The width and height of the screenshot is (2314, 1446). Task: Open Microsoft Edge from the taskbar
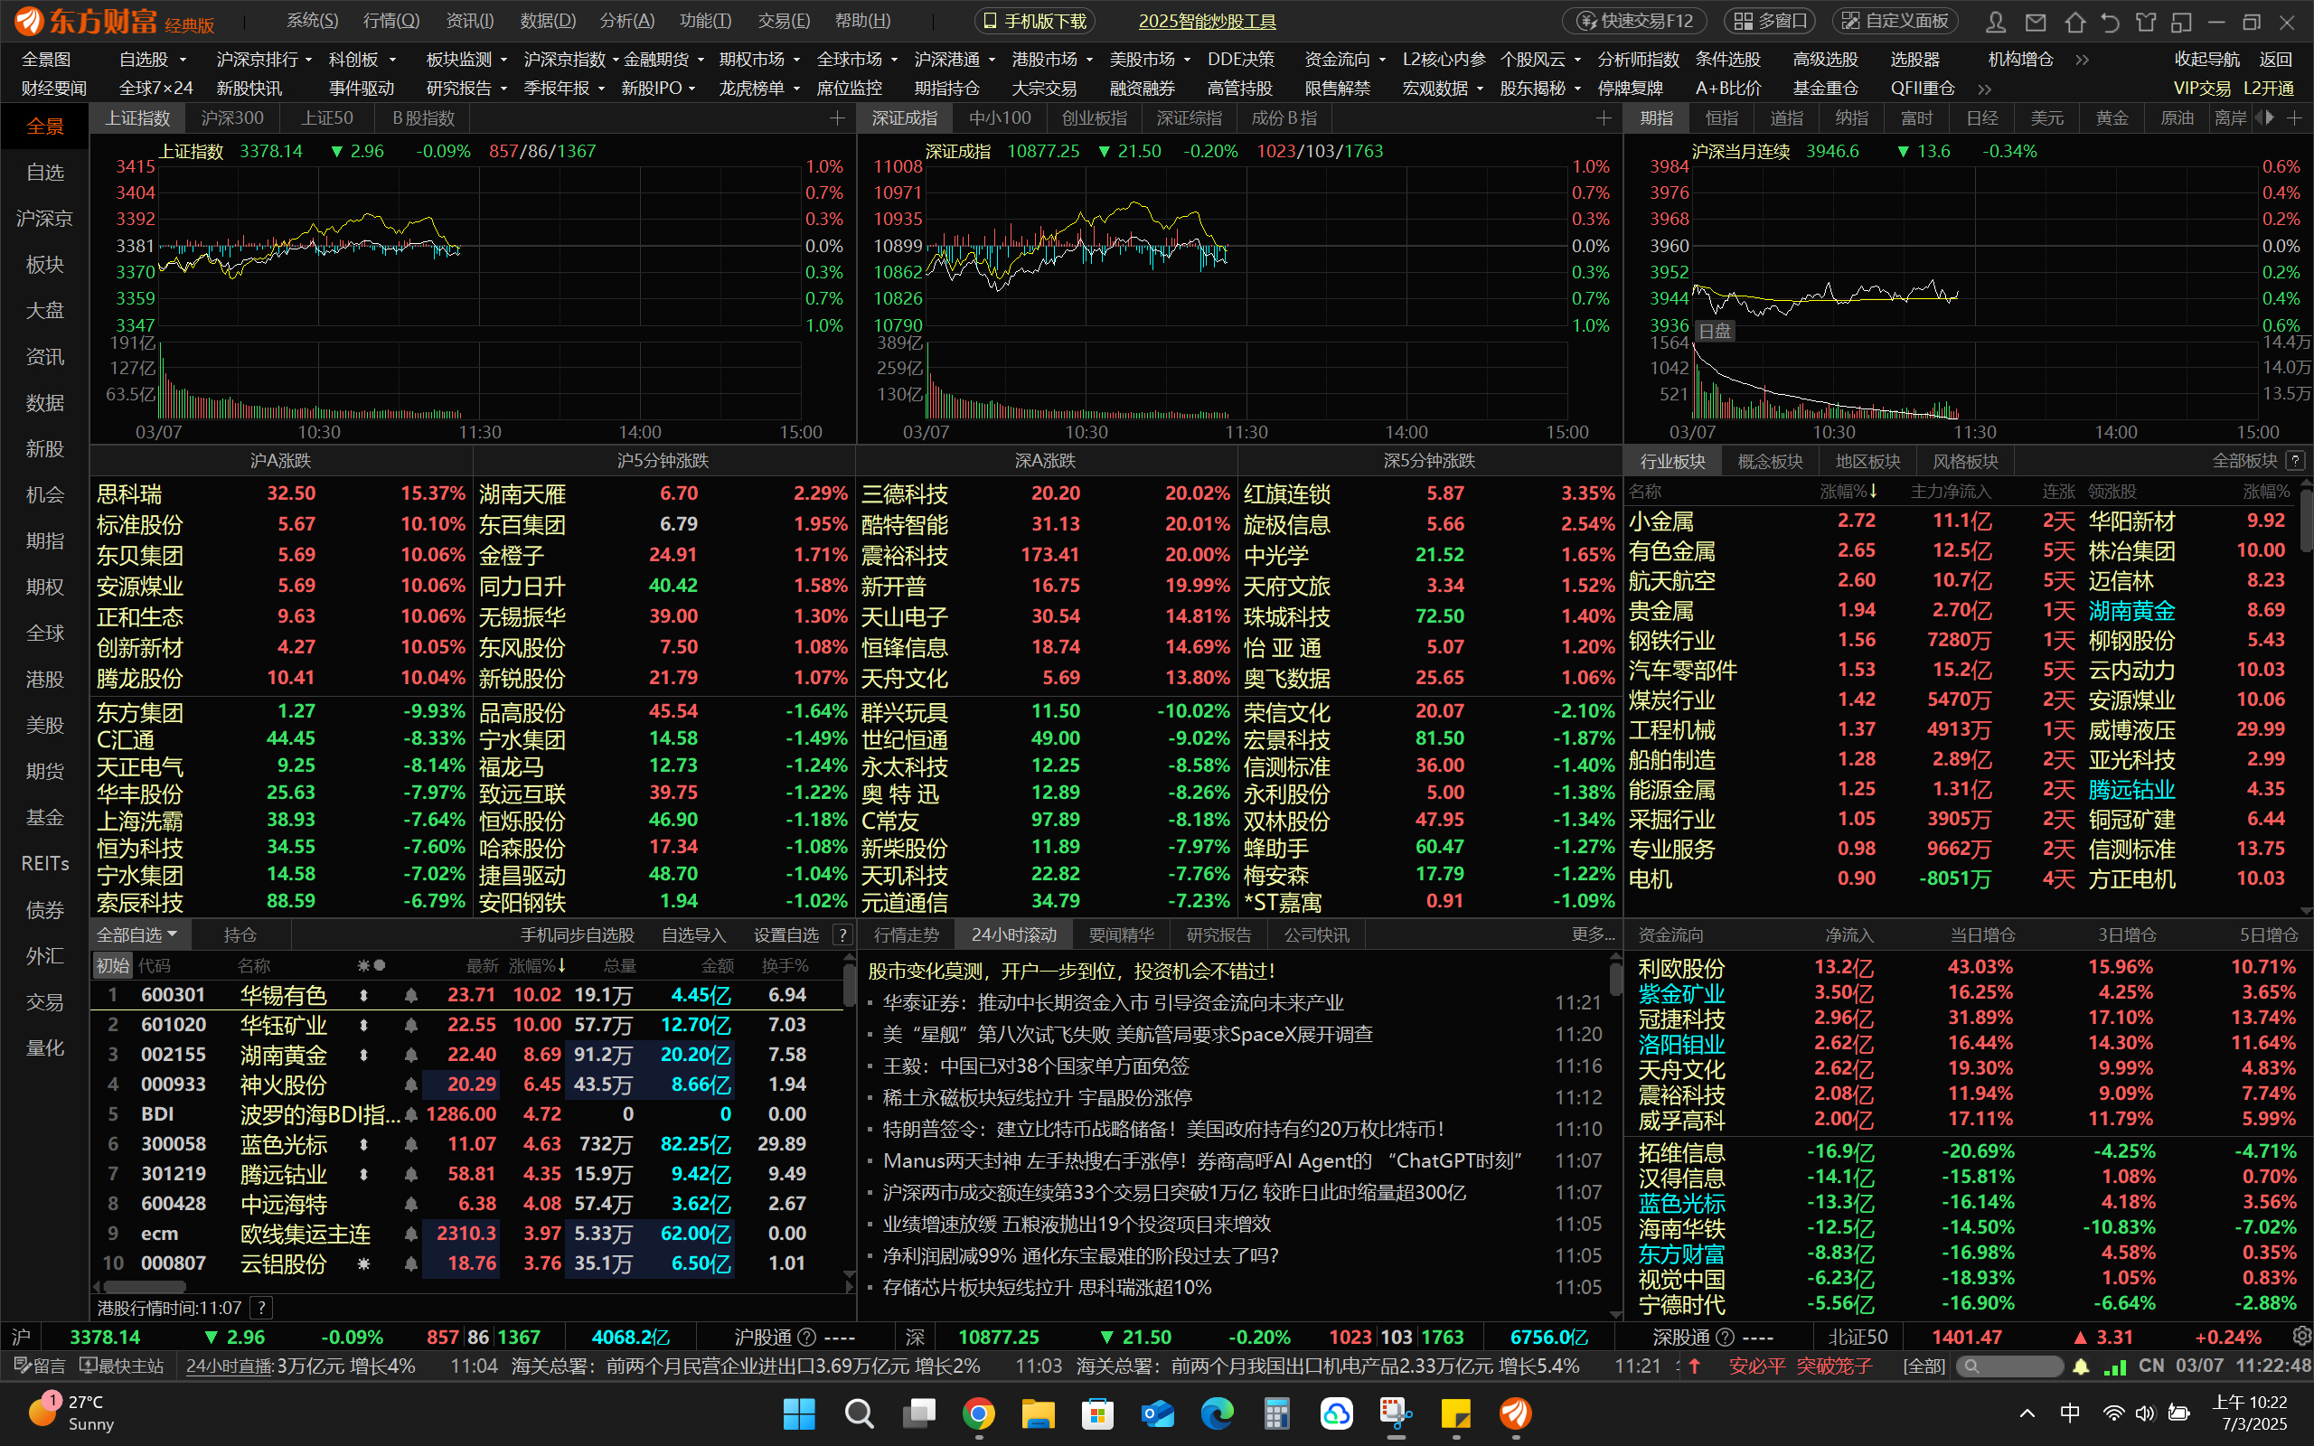coord(1218,1413)
